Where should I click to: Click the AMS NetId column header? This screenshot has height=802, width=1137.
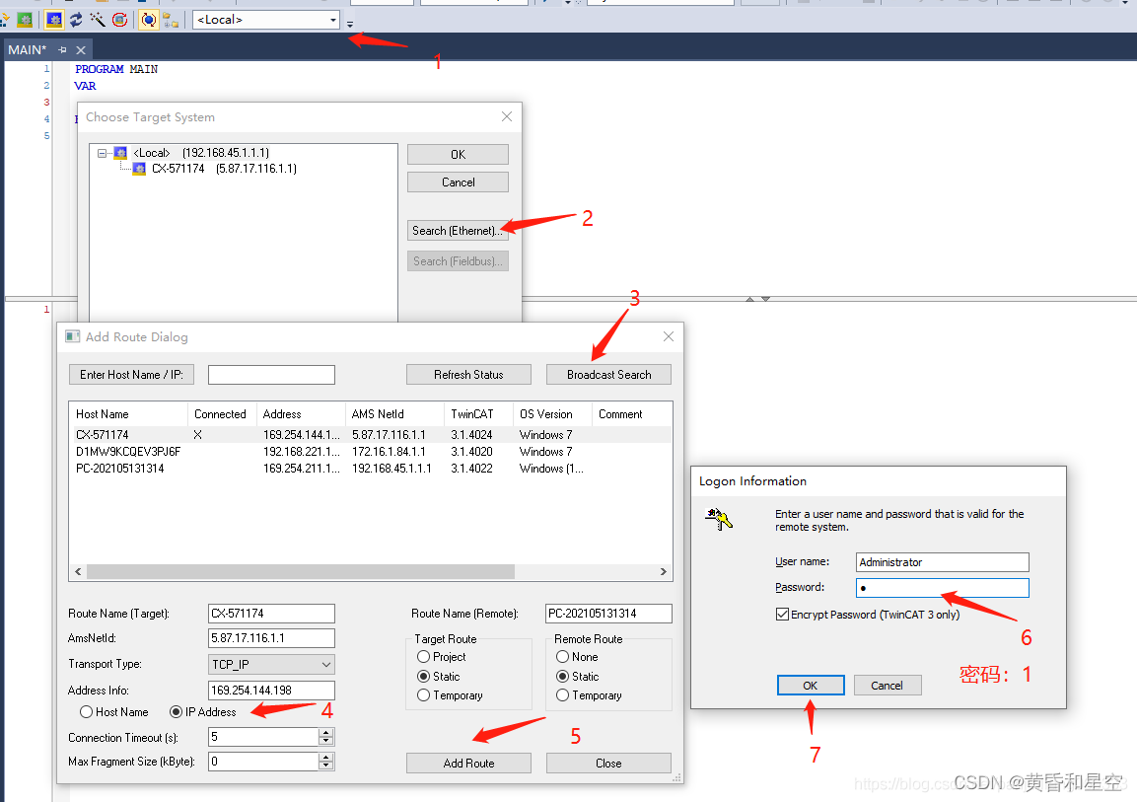pyautogui.click(x=394, y=414)
